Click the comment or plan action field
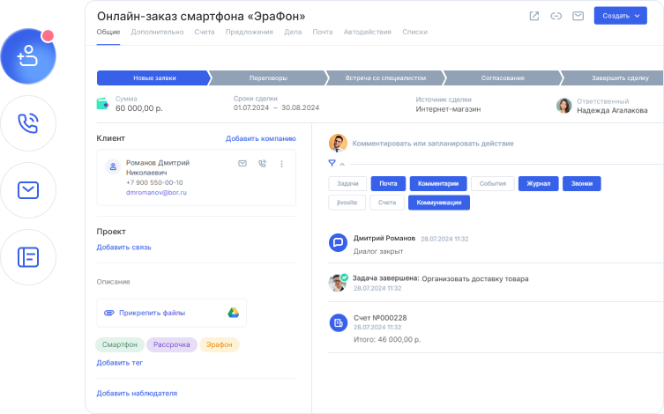The width and height of the screenshot is (664, 414). 432,143
